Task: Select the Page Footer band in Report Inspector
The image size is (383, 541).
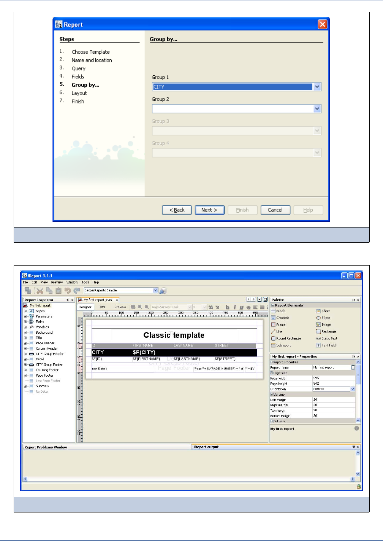Action: tap(44, 376)
